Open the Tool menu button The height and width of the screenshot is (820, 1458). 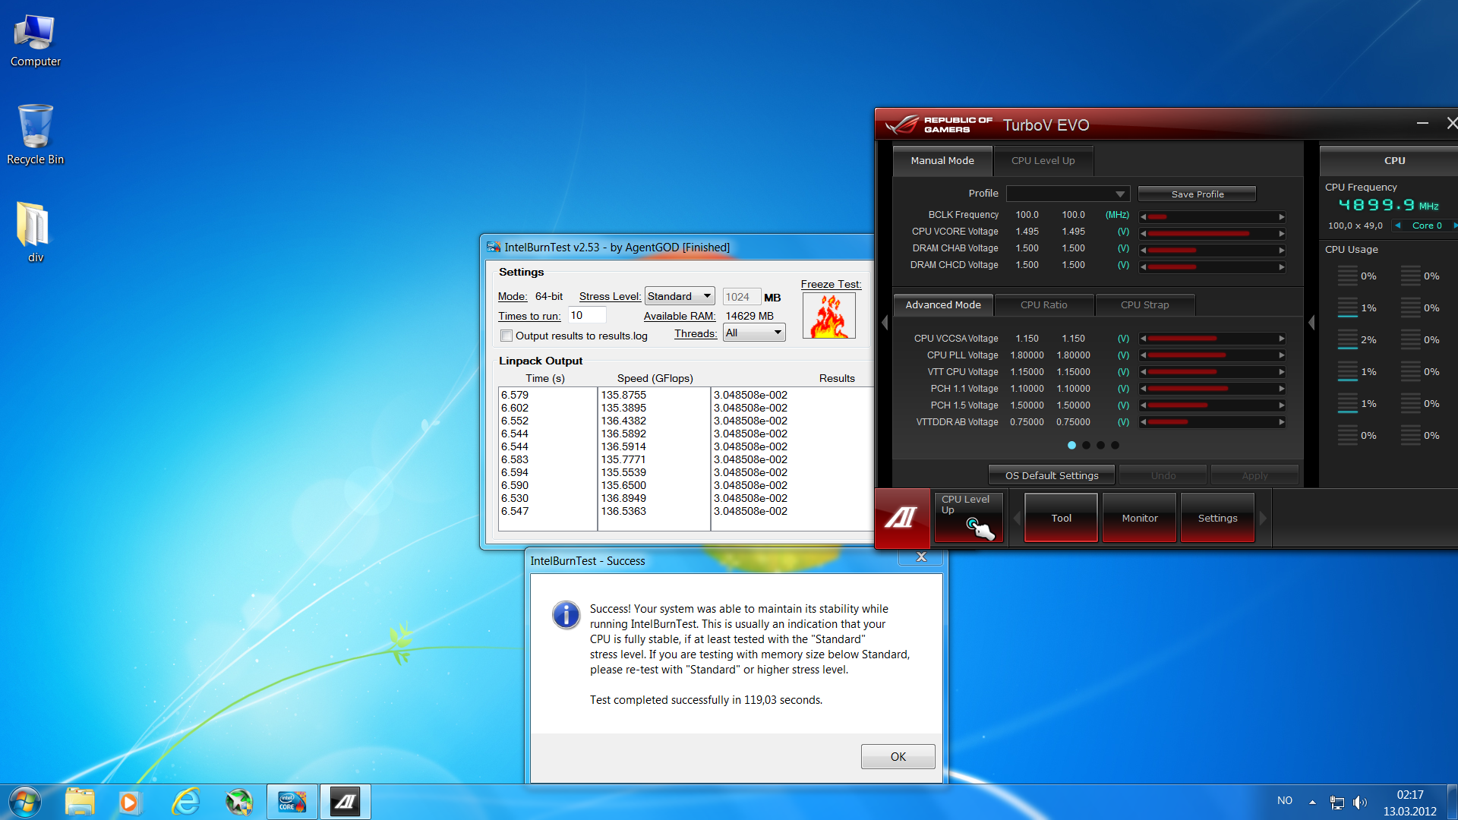(1061, 518)
